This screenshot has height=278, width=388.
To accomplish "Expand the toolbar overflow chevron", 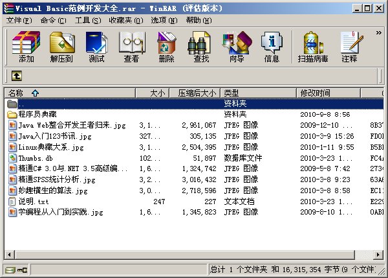I will click(378, 33).
